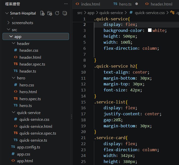Click line number 9 in the gutter
Image resolution: width=179 pixels, height=165 pixels.
85,66
